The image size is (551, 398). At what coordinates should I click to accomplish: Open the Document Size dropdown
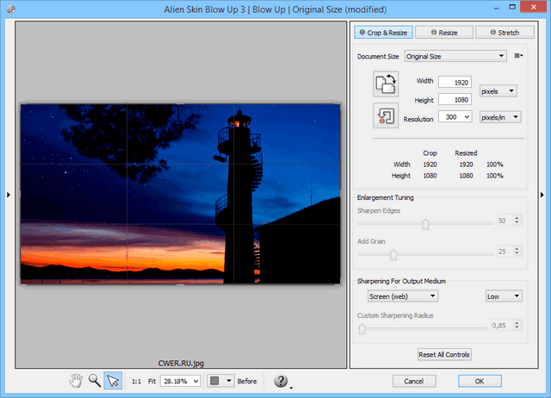pos(455,57)
